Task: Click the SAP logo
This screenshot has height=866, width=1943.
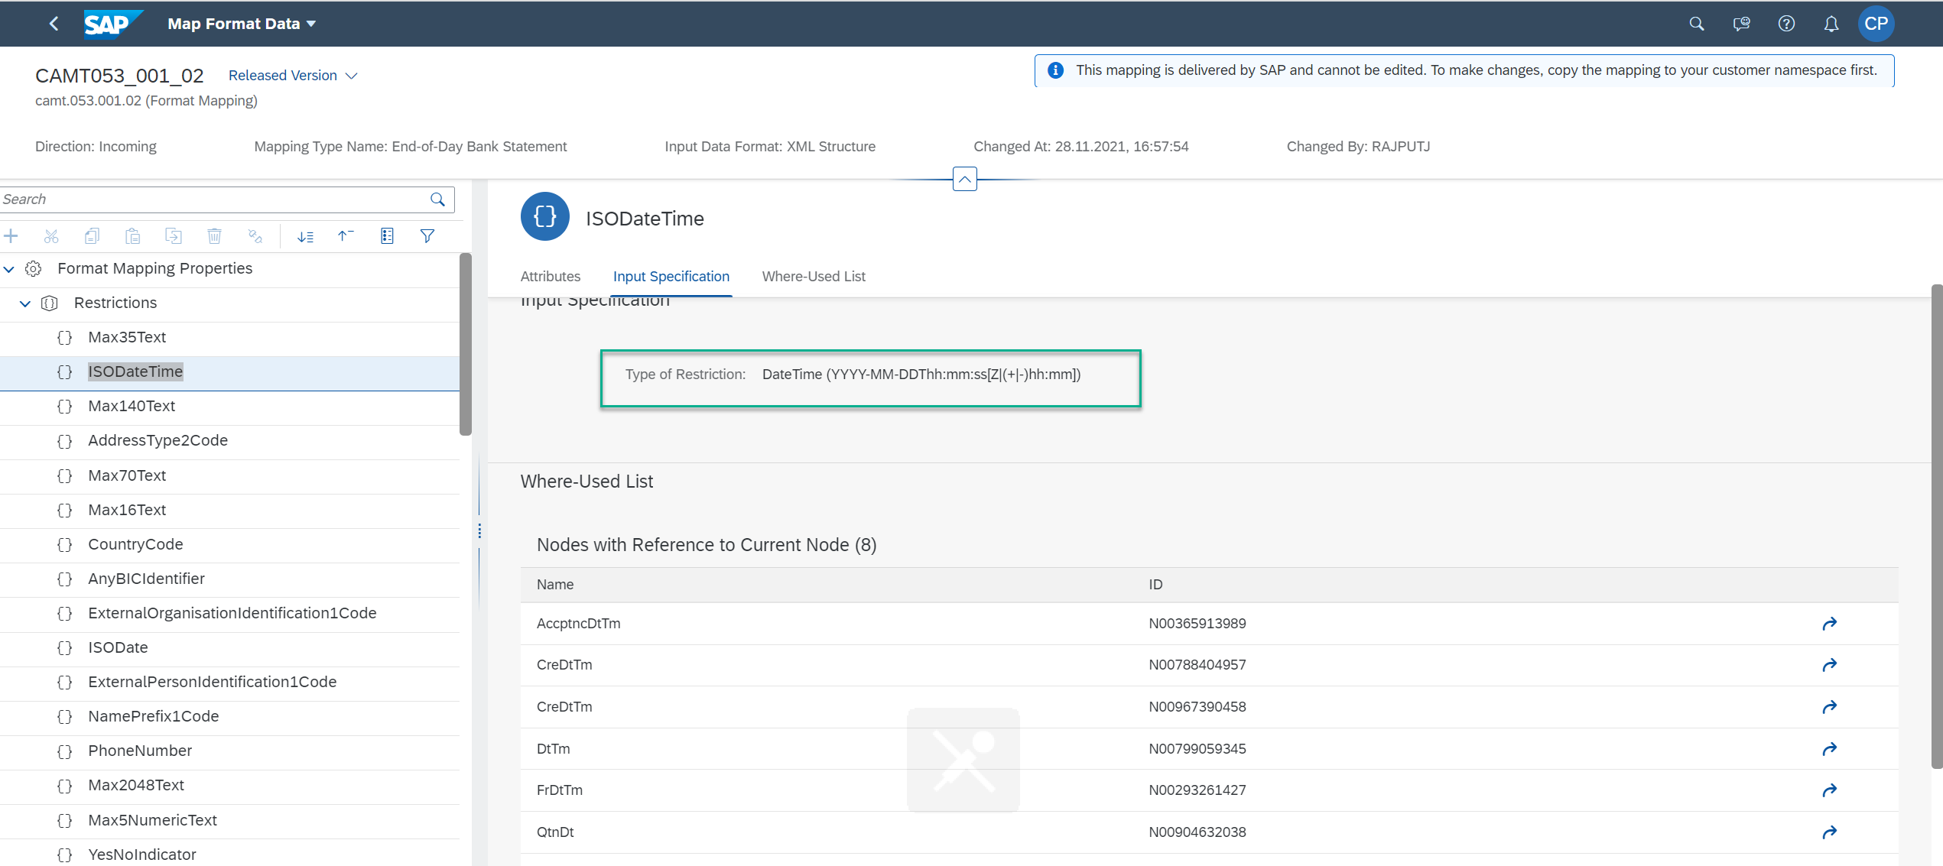Action: pos(112,24)
